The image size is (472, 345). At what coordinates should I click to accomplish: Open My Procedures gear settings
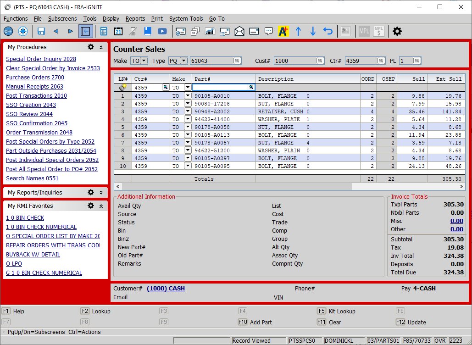click(x=91, y=47)
